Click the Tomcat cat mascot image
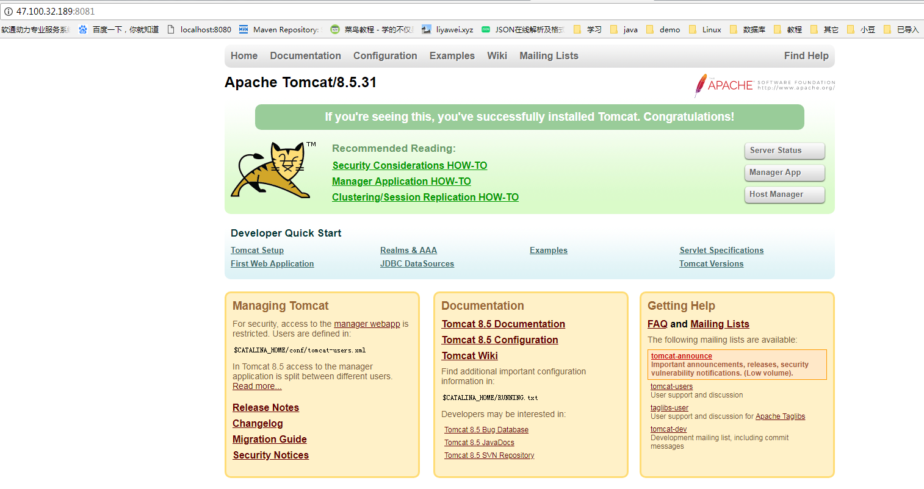Image resolution: width=924 pixels, height=489 pixels. (x=273, y=170)
